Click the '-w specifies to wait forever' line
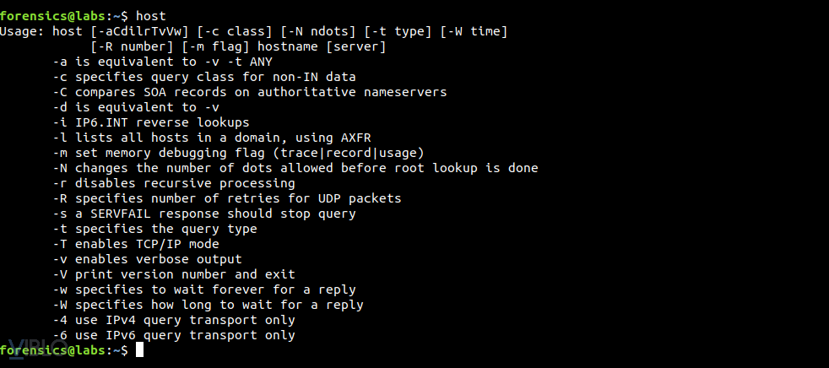The image size is (829, 368). point(203,290)
